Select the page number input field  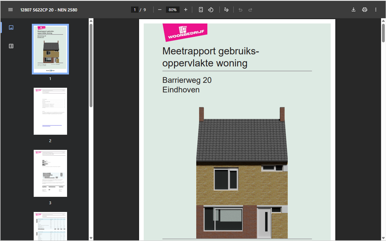coord(135,10)
